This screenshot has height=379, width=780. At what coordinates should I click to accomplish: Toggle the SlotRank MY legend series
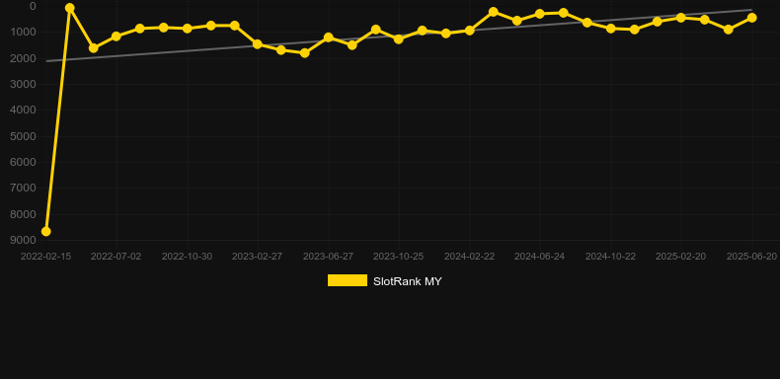coord(384,281)
